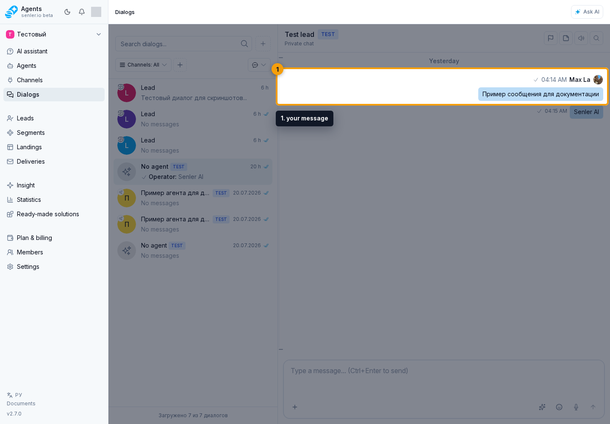610x424 pixels.
Task: Open AI assistant page
Action: click(x=54, y=51)
